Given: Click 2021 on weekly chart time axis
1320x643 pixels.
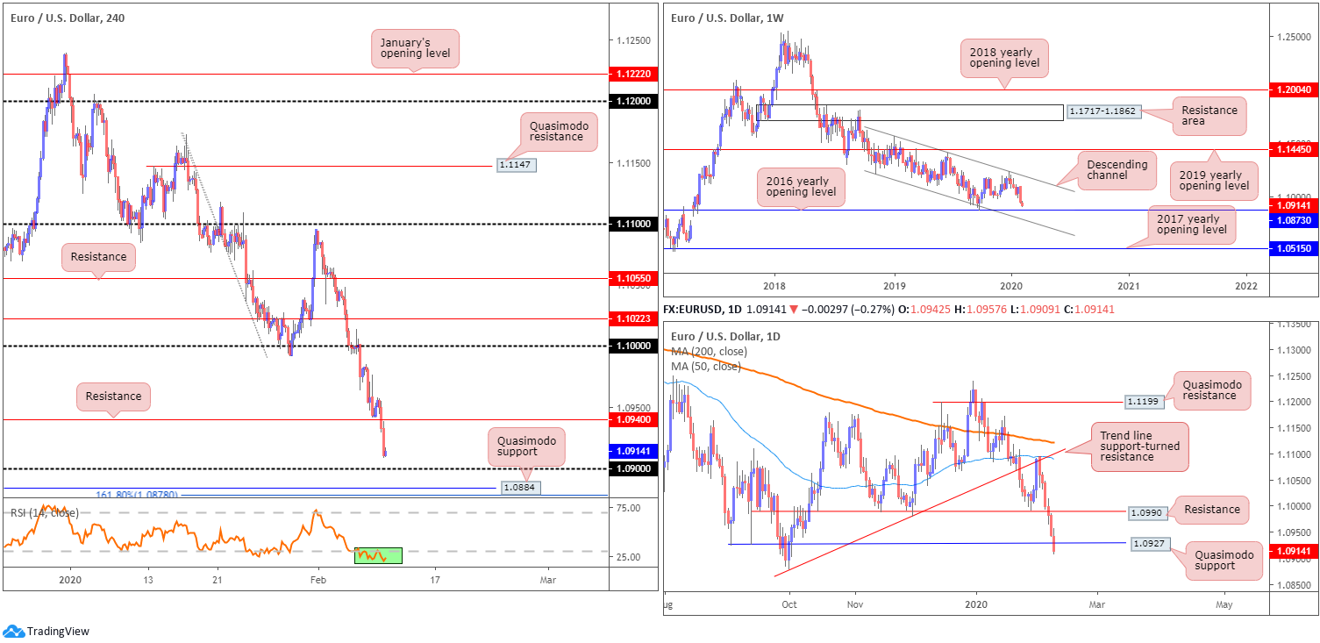Looking at the screenshot, I should 1129,285.
